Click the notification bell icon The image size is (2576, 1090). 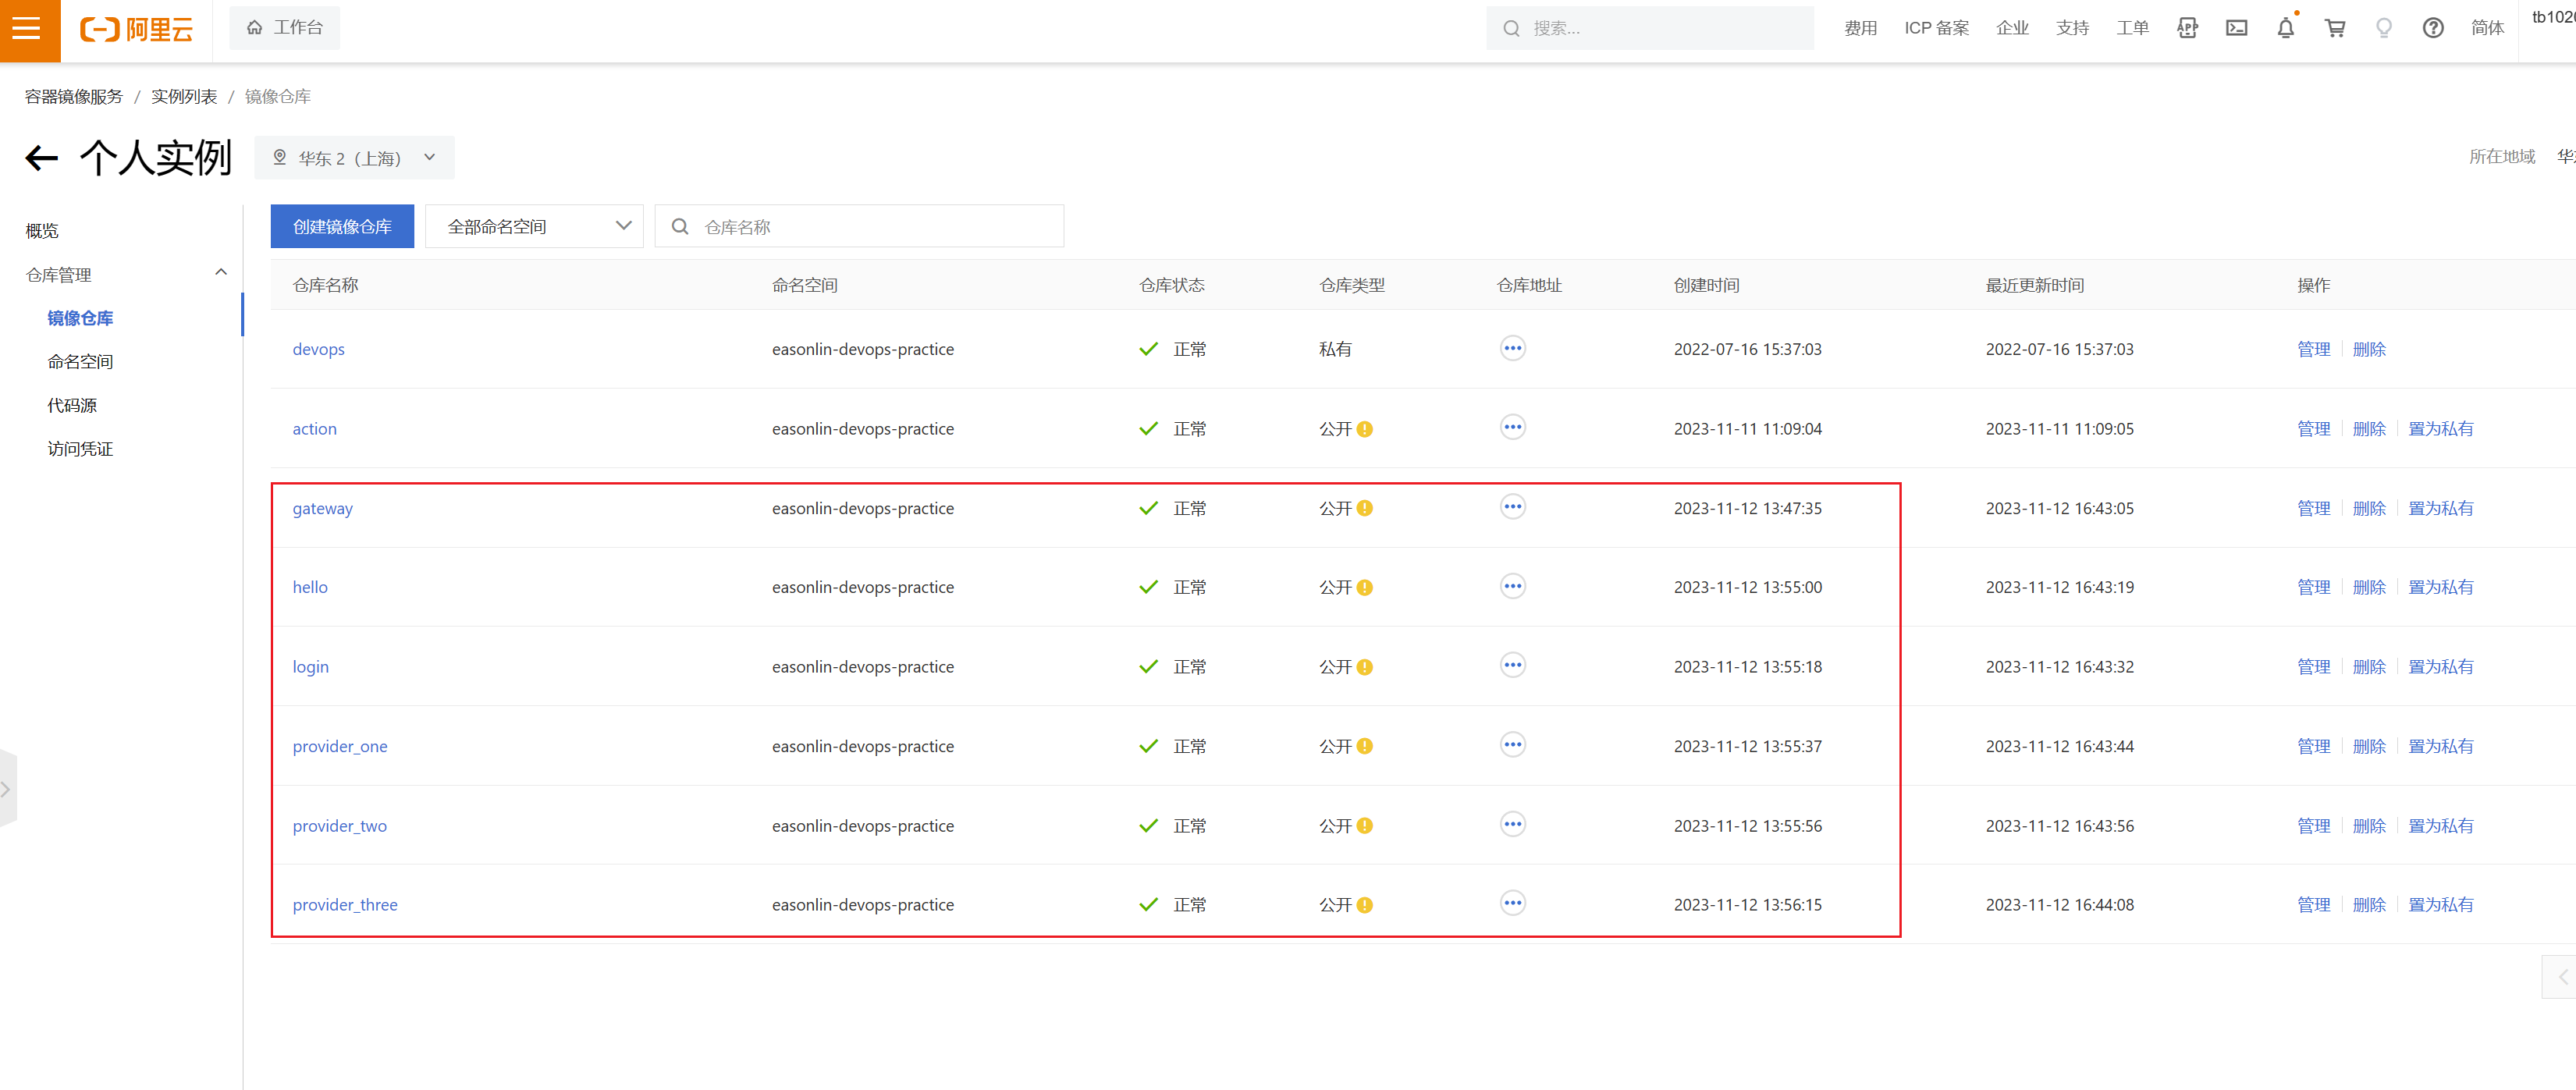pos(2285,28)
